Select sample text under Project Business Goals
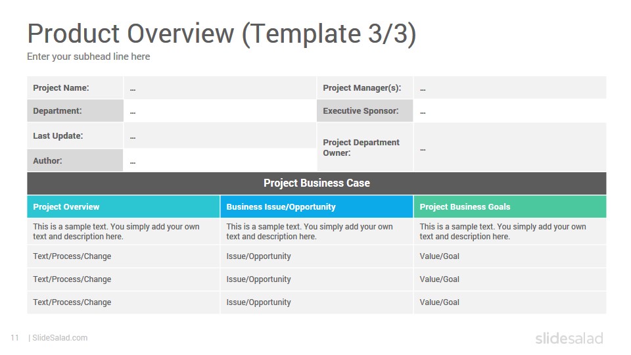Viewport: 631px width, 355px height. pos(503,232)
